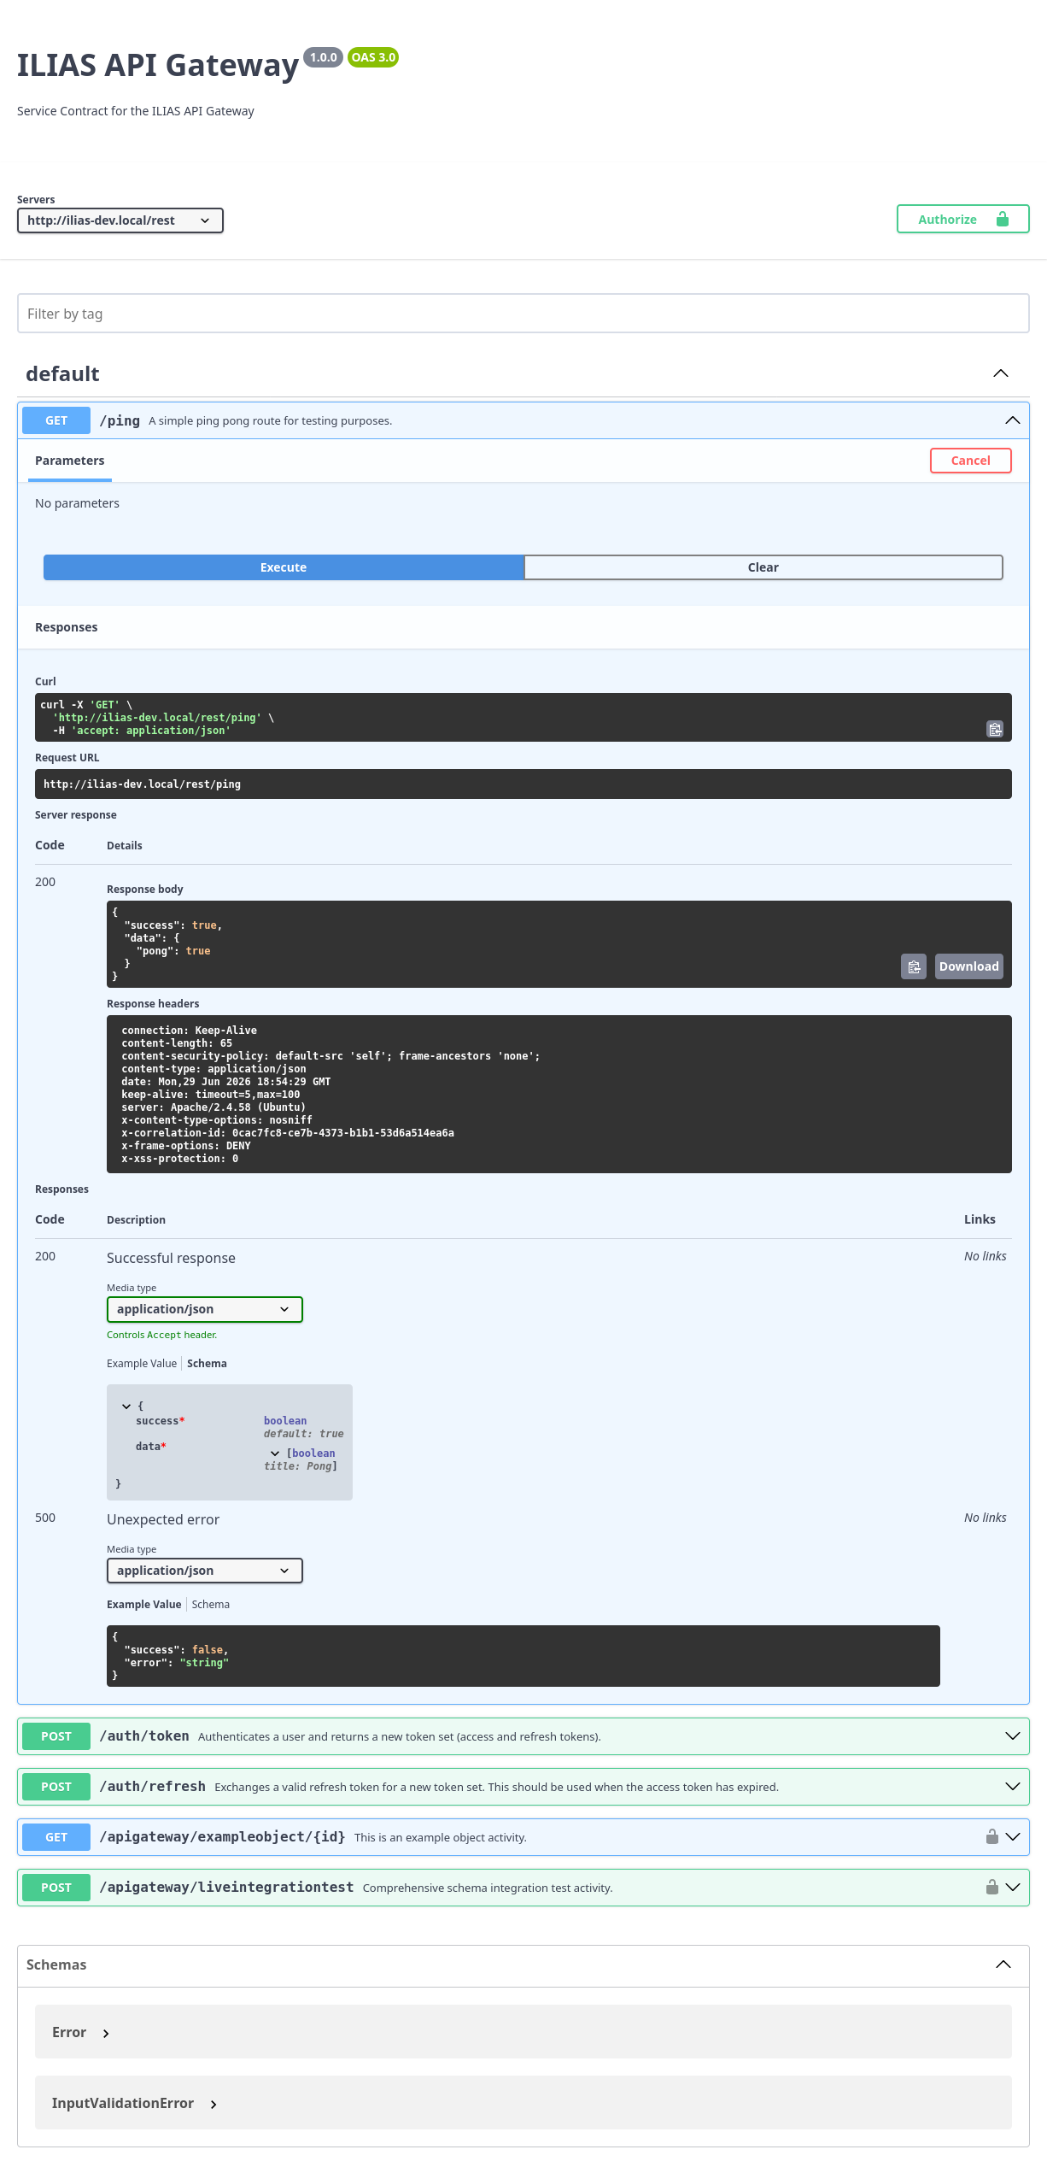This screenshot has width=1047, height=2173.
Task: Open media type dropdown for 200 response
Action: coord(205,1309)
